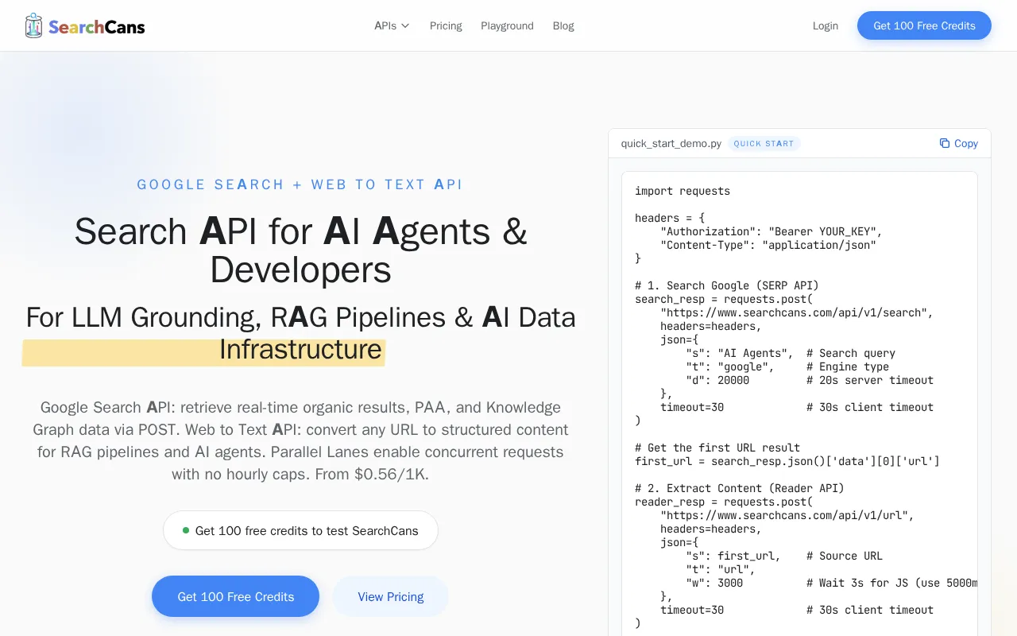Click the chevron next to APIs
The height and width of the screenshot is (636, 1017).
click(405, 25)
